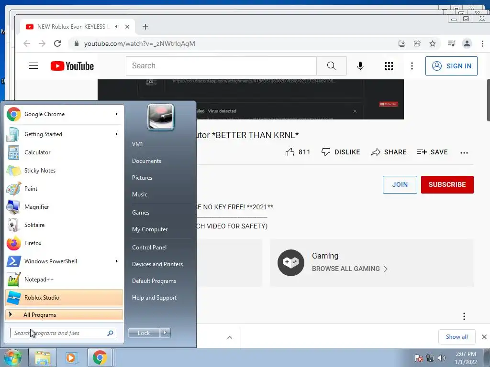Open Devices and Printers
This screenshot has width=490, height=367.
click(x=157, y=264)
